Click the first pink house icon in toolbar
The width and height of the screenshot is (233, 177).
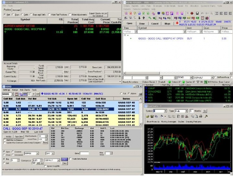click(126, 13)
